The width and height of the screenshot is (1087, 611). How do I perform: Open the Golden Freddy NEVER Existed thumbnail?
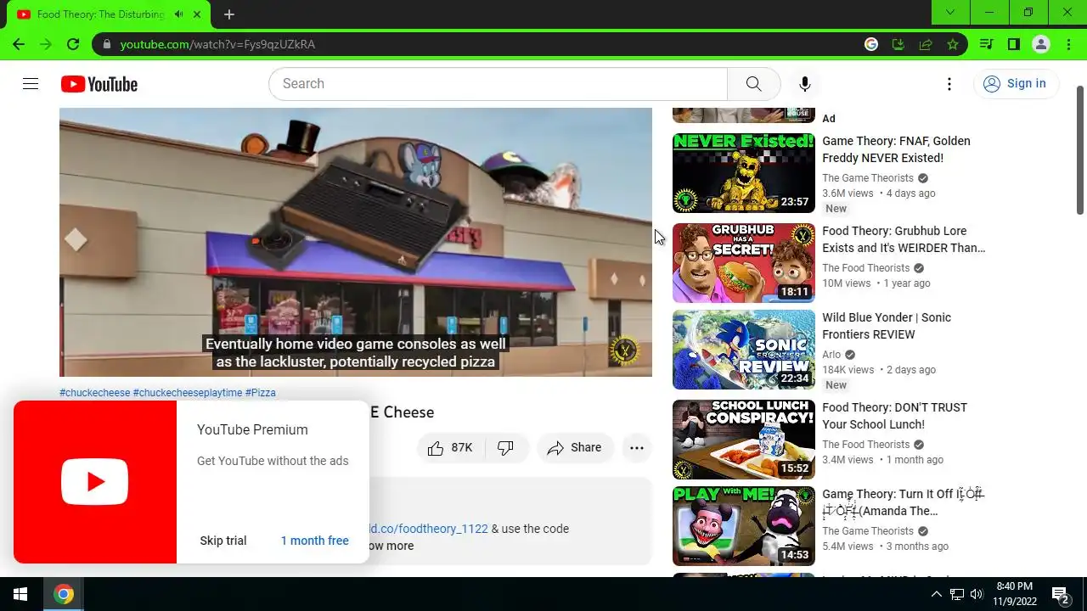pyautogui.click(x=744, y=173)
